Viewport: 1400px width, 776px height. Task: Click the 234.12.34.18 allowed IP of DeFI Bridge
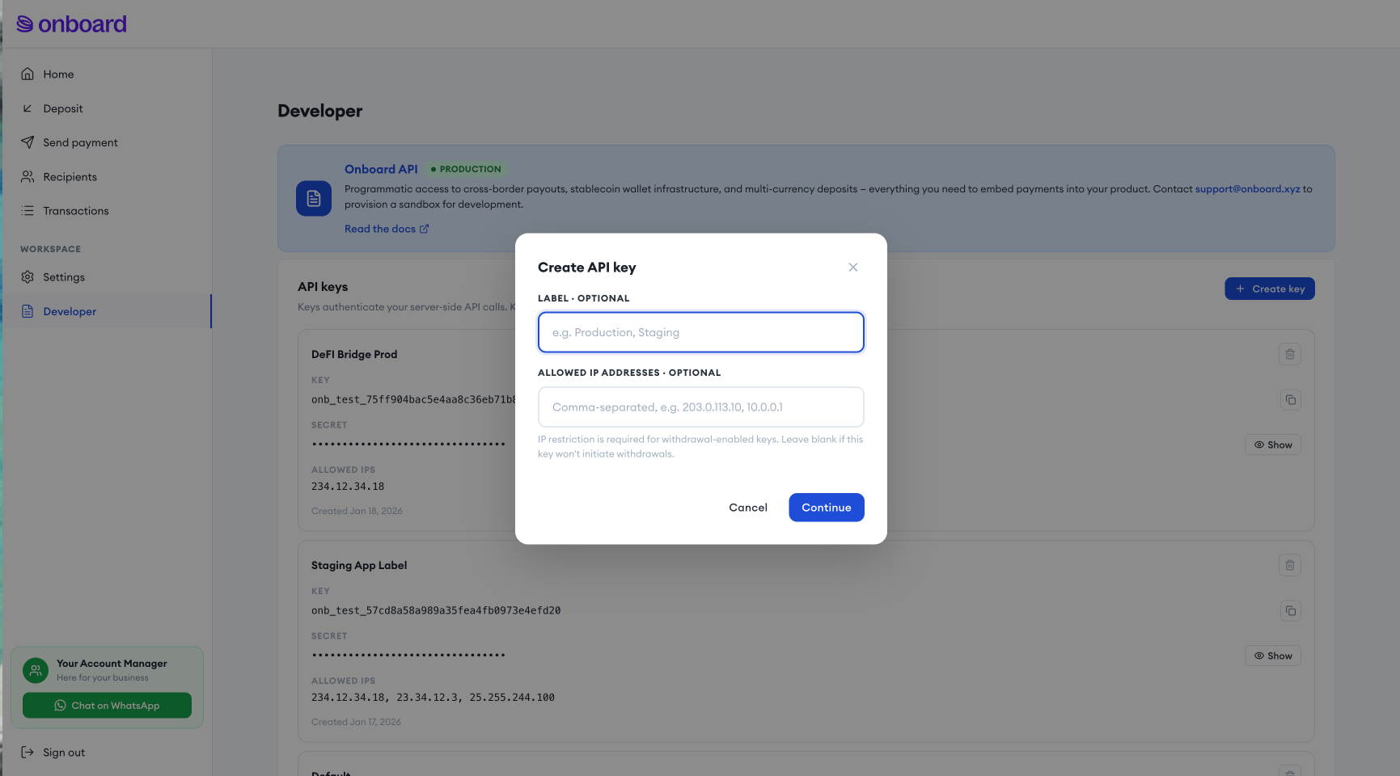[x=348, y=487]
